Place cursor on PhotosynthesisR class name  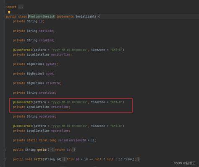[42, 16]
